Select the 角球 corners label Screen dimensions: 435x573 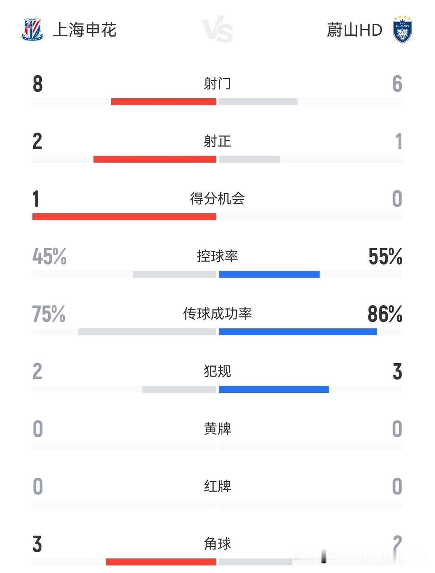point(217,543)
